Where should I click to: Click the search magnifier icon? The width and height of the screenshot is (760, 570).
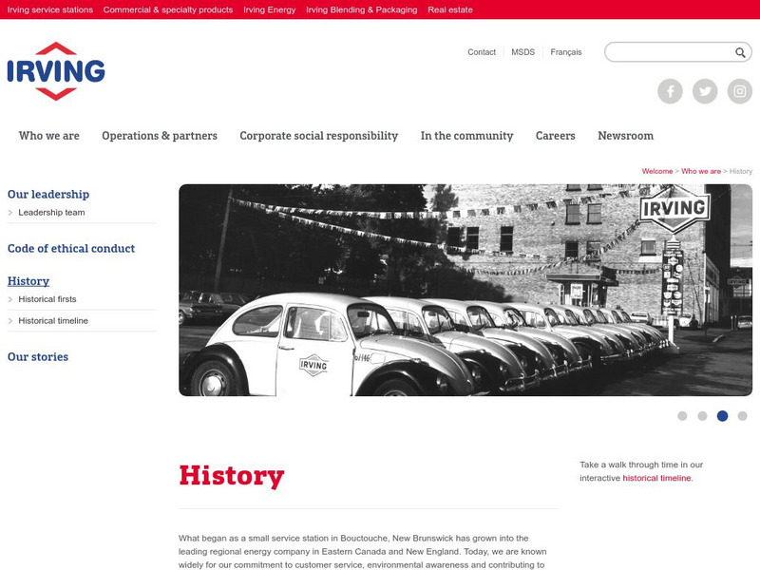pyautogui.click(x=740, y=52)
